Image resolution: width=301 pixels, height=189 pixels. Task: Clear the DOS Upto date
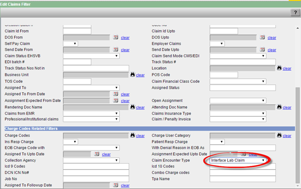pyautogui.click(x=272, y=38)
